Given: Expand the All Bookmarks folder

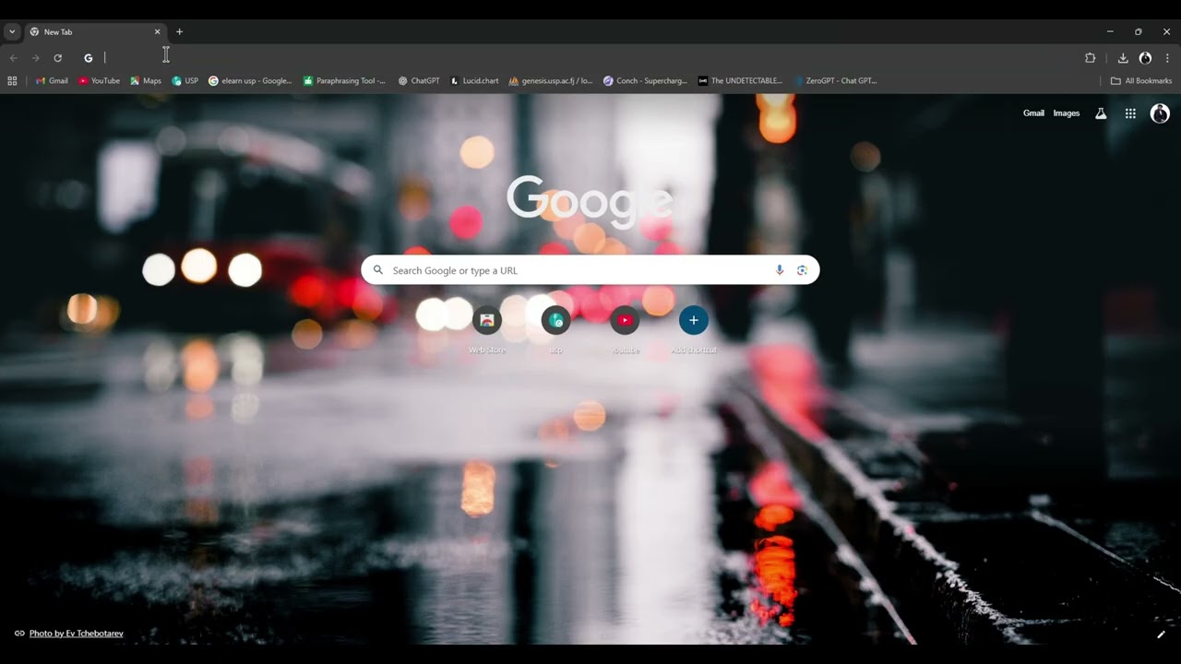Looking at the screenshot, I should click(x=1140, y=81).
